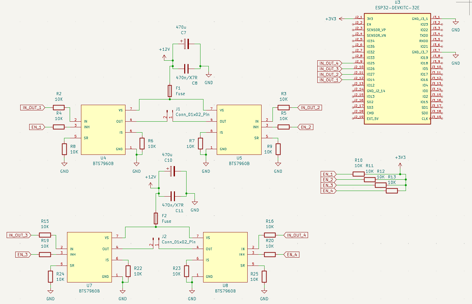The image size is (472, 304).
Task: Click the ESP32-DEVKITC-32E value text
Action: point(397,8)
